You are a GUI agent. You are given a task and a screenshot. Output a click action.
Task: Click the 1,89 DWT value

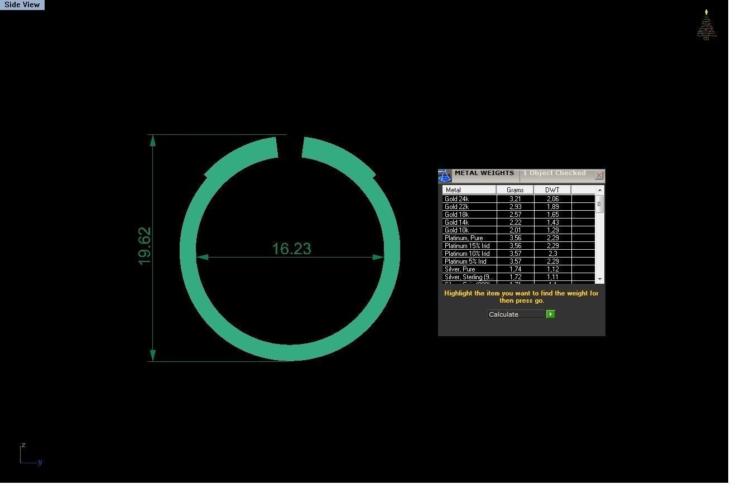[x=552, y=207]
